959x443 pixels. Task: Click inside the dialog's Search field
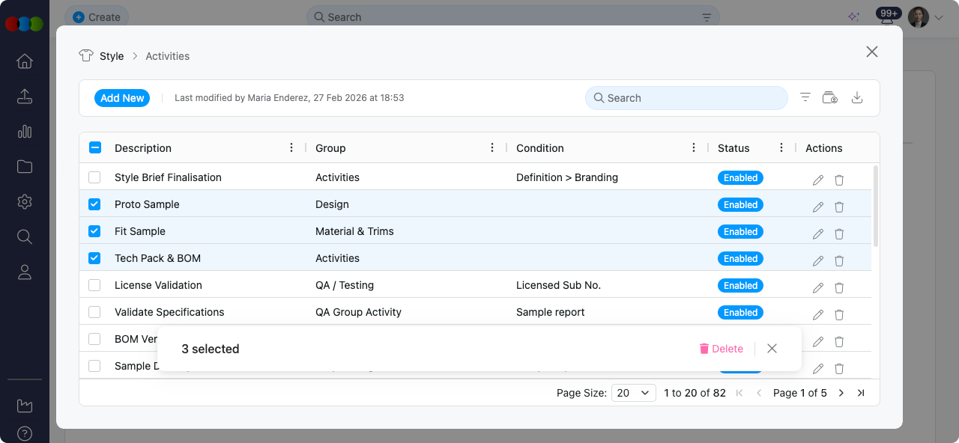(x=686, y=98)
